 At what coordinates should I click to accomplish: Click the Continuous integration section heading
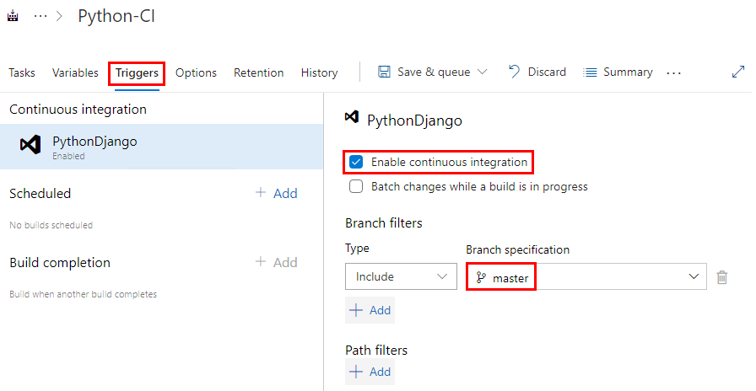[x=78, y=110]
